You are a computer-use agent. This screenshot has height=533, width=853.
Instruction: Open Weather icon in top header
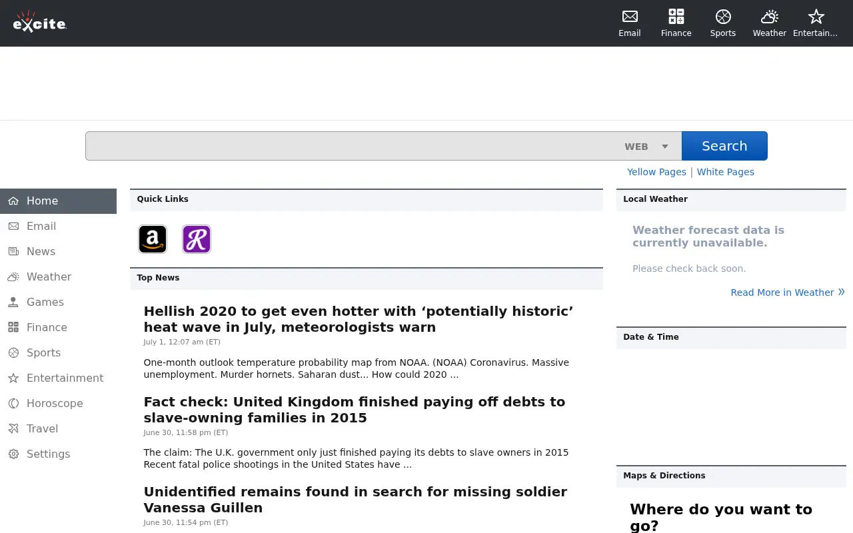pyautogui.click(x=770, y=17)
